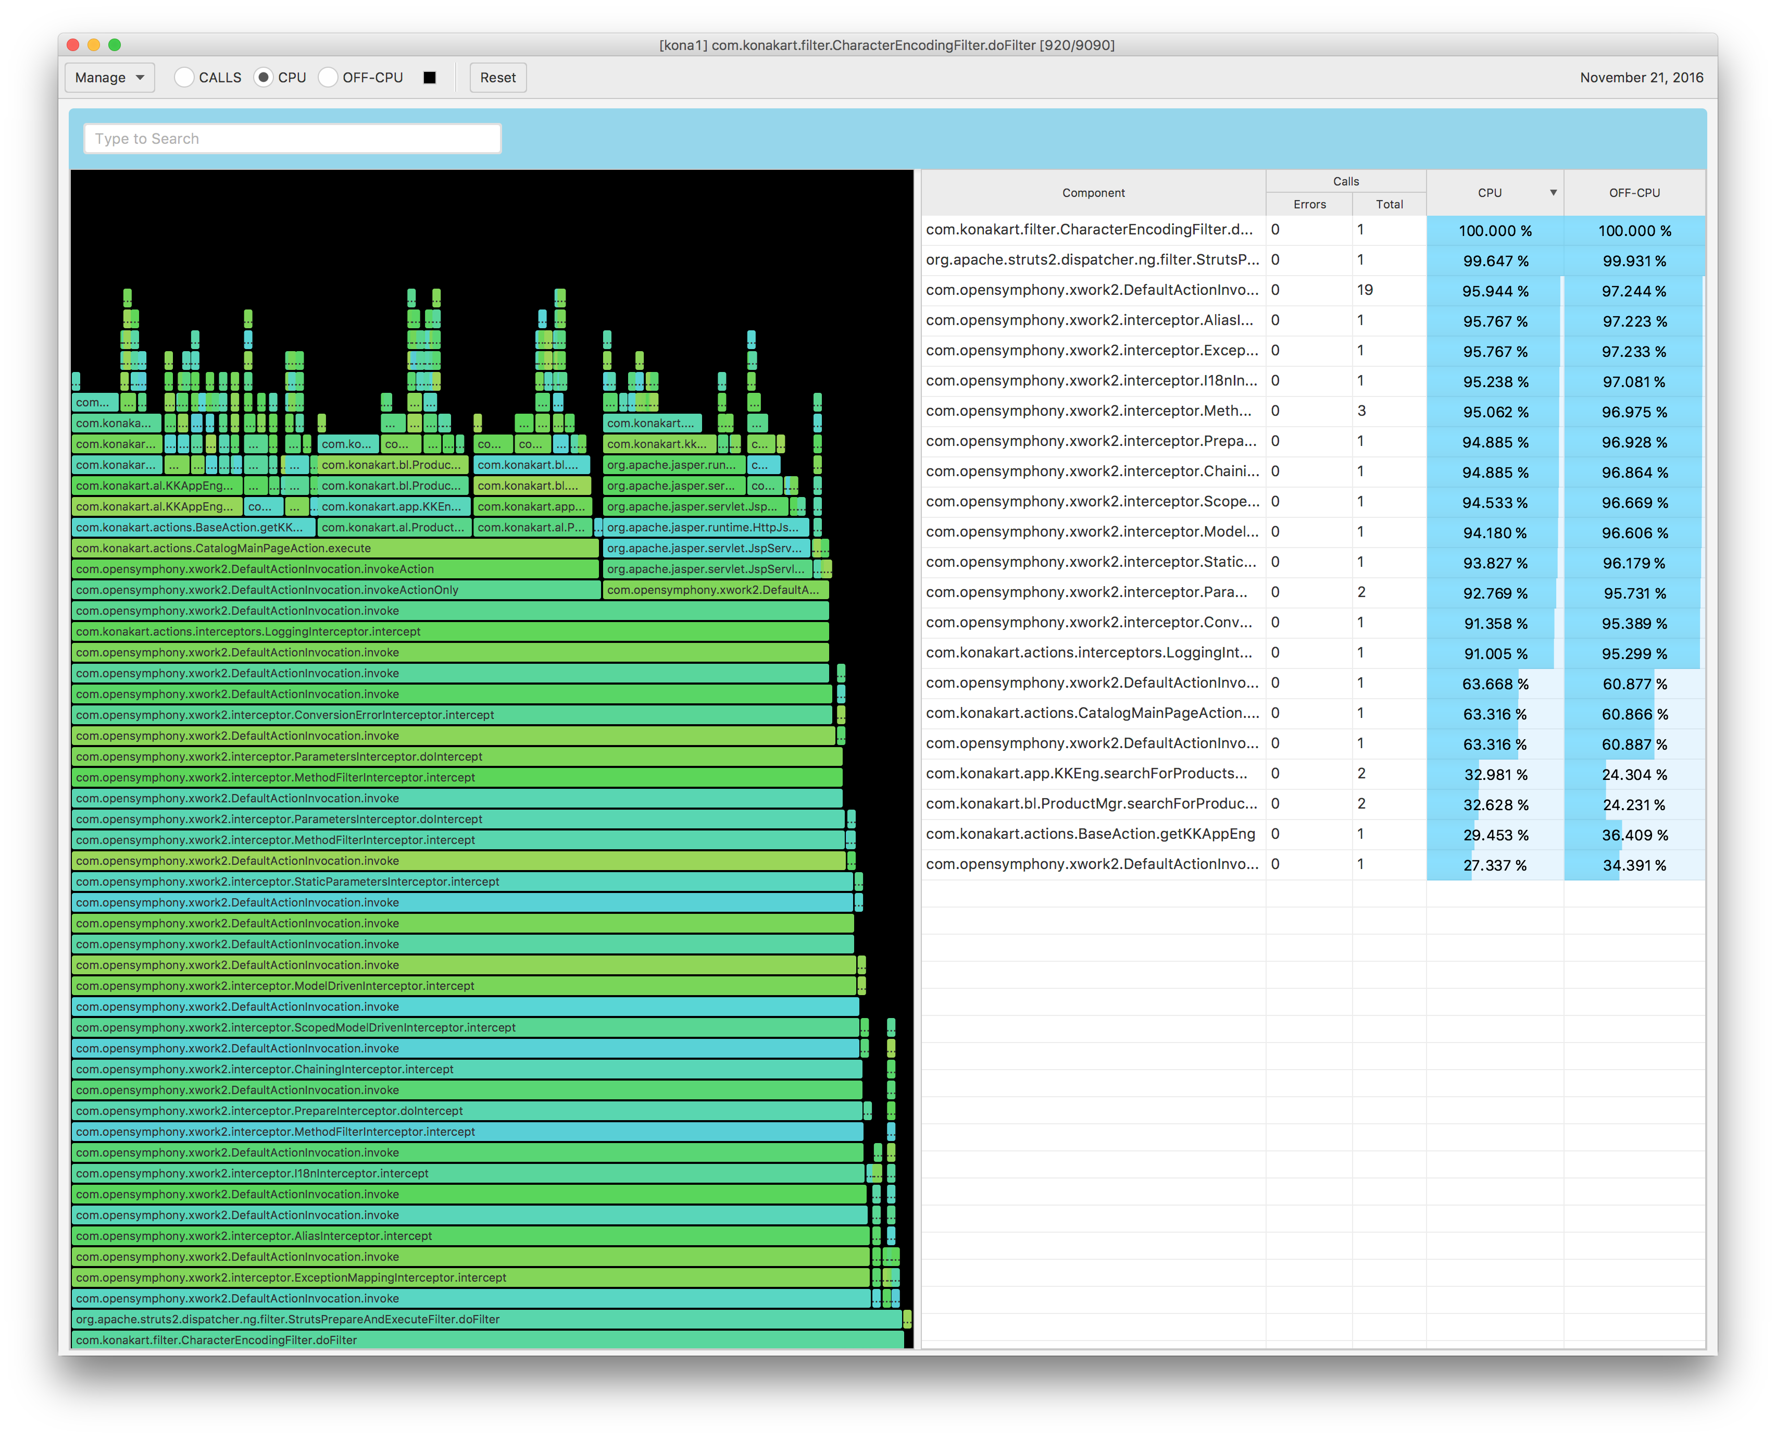The width and height of the screenshot is (1776, 1439).
Task: Click the 27.337 % CPU cell
Action: tap(1495, 865)
